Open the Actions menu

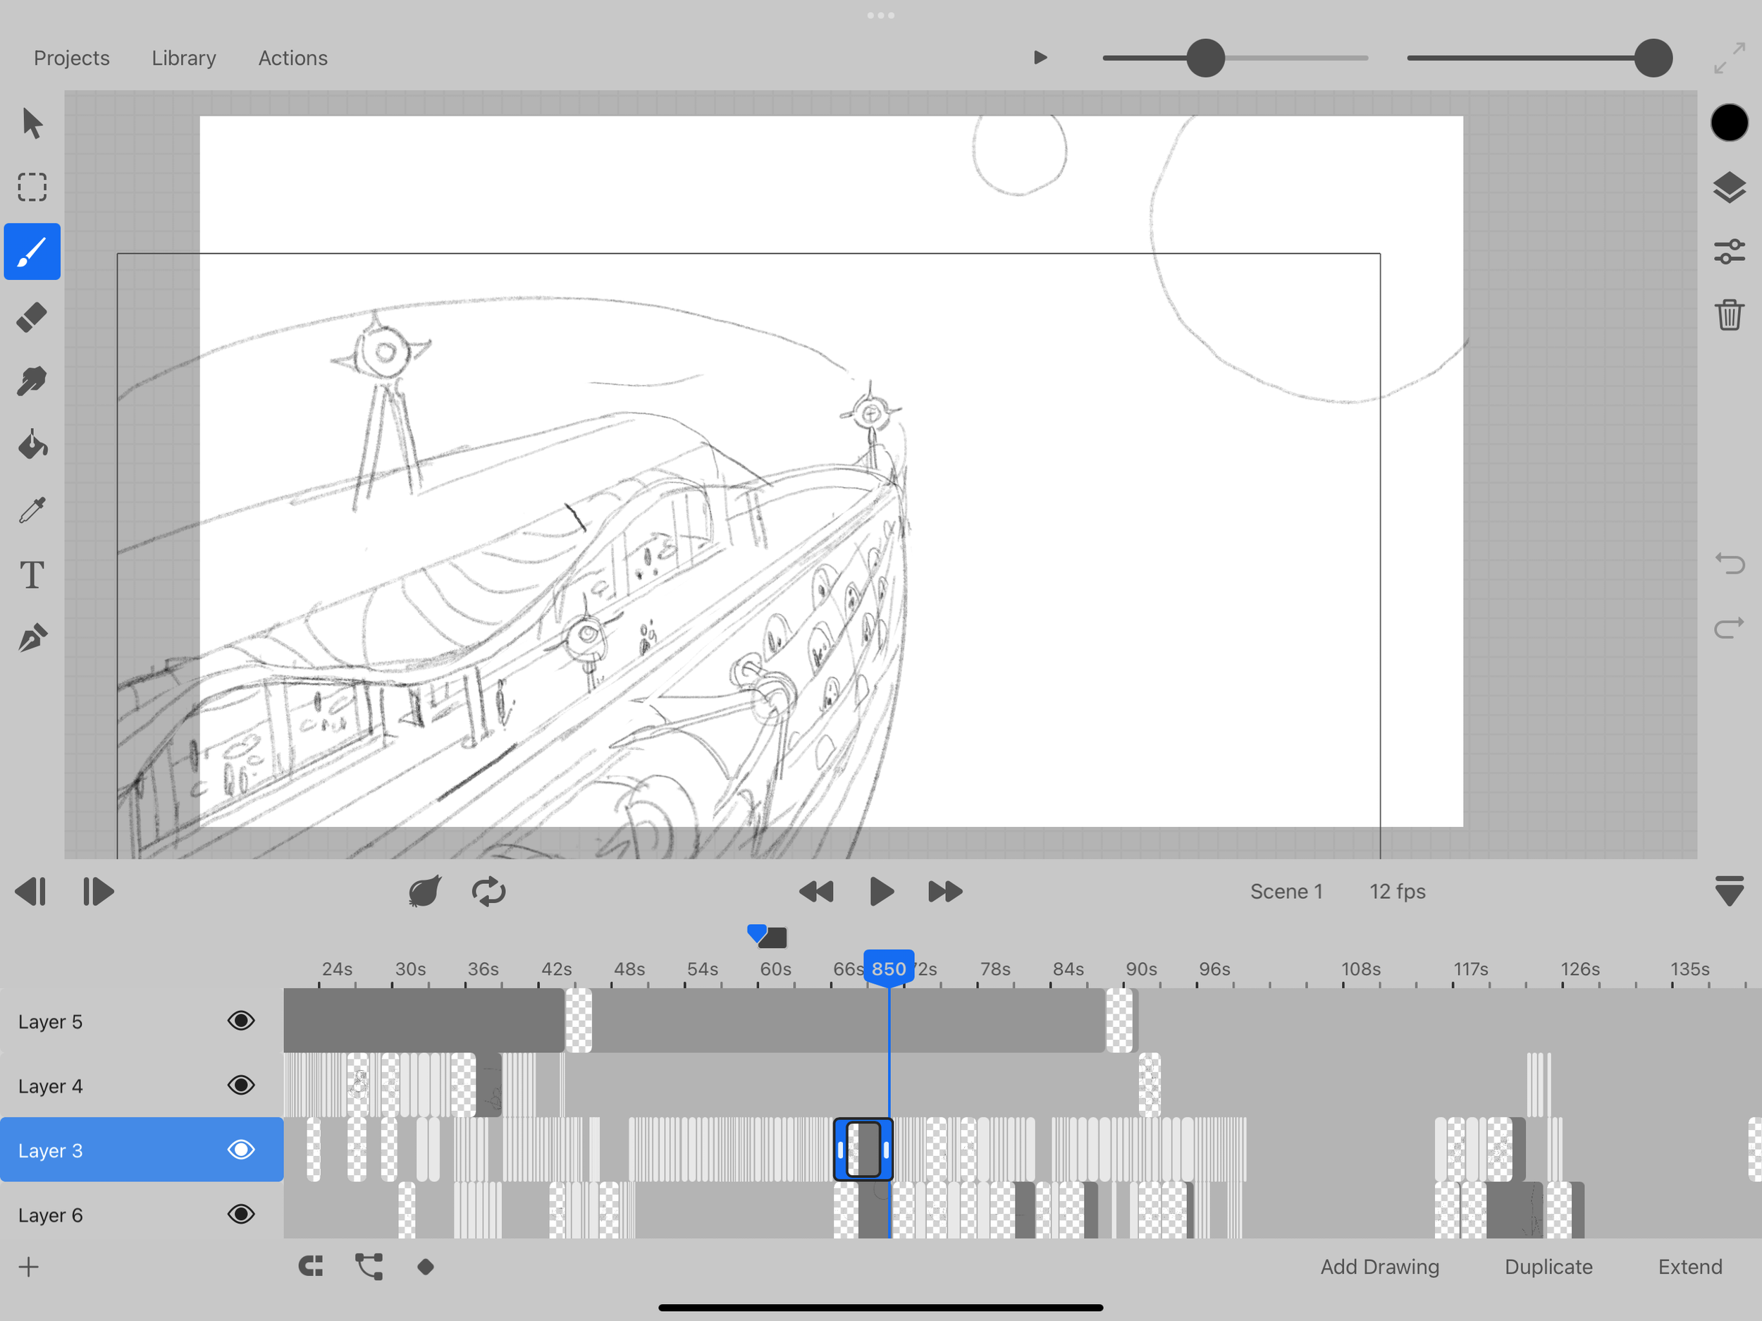[x=292, y=59]
